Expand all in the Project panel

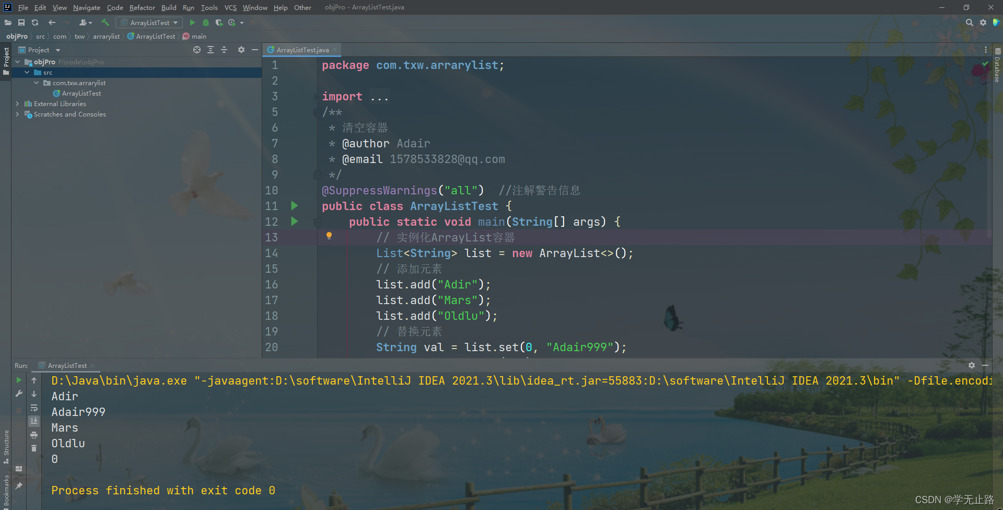tap(211, 50)
